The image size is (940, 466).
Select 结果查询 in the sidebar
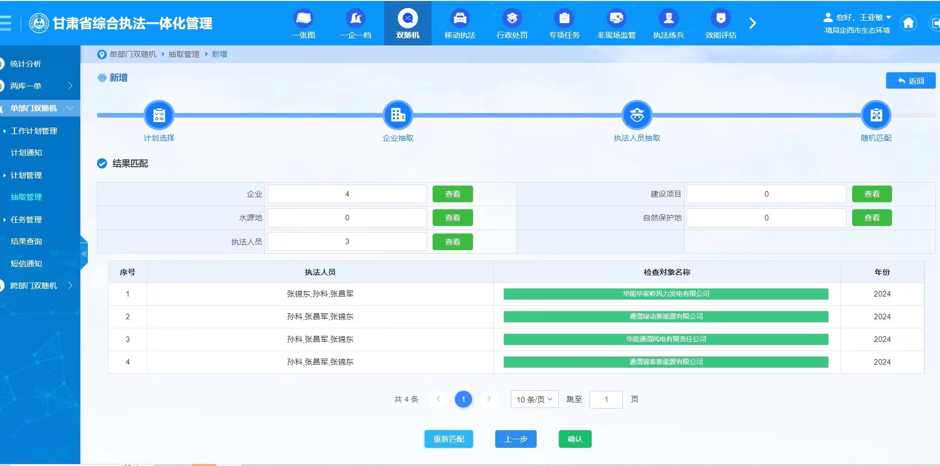tap(26, 242)
